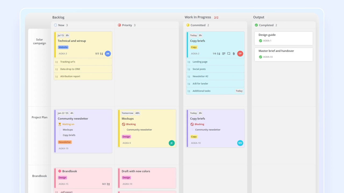Click subtask icon on A/B for lander

(x=189, y=84)
